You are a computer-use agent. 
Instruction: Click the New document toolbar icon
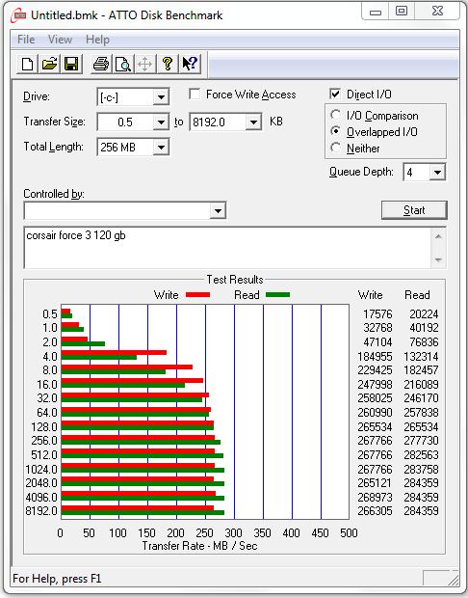tap(27, 64)
